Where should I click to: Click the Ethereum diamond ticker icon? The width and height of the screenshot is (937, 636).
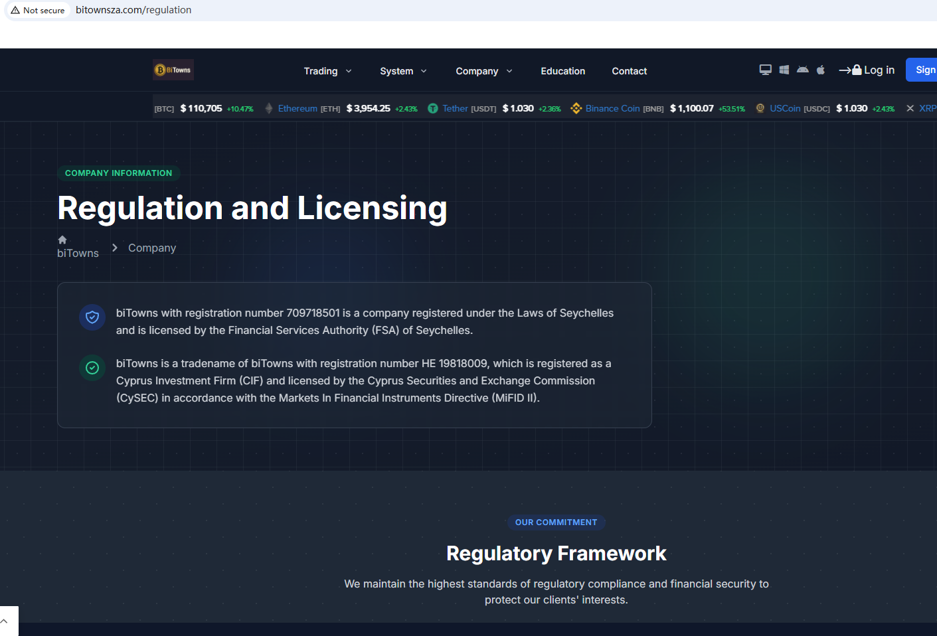point(269,108)
